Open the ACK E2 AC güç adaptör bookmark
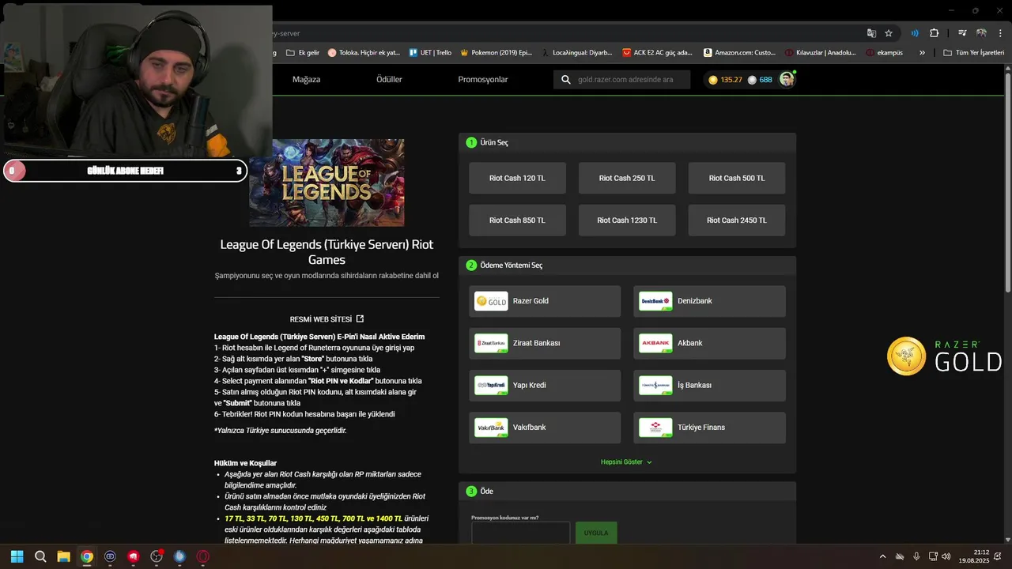 657,53
